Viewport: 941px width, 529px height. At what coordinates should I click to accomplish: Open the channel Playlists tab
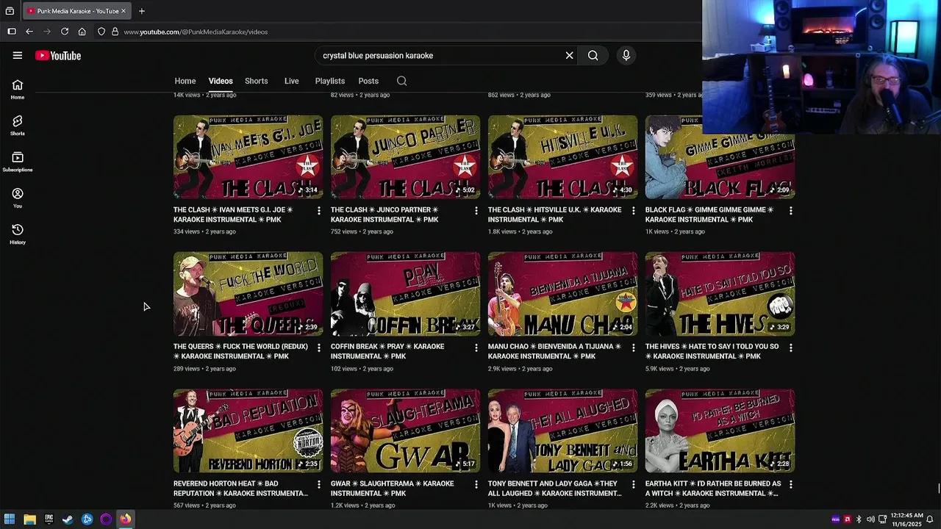330,81
